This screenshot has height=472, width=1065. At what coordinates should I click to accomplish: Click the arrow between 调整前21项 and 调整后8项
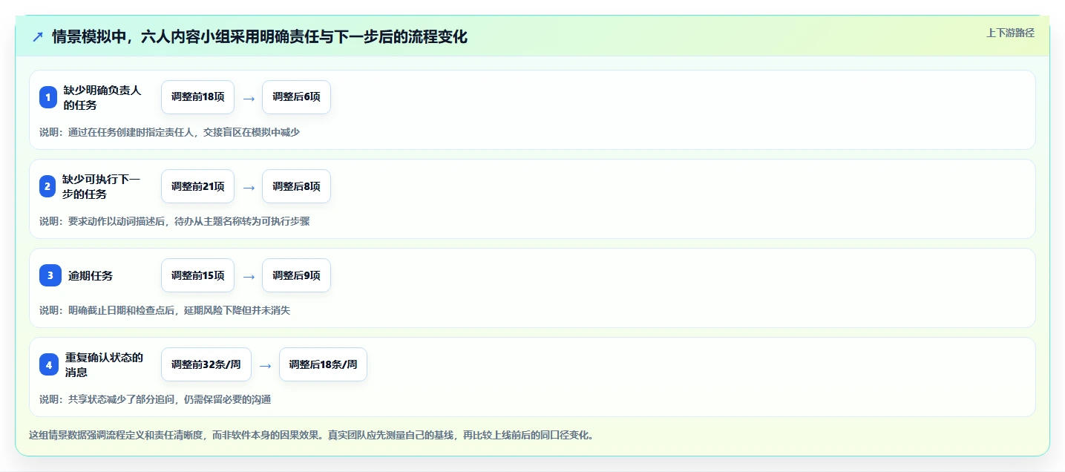pyautogui.click(x=249, y=187)
